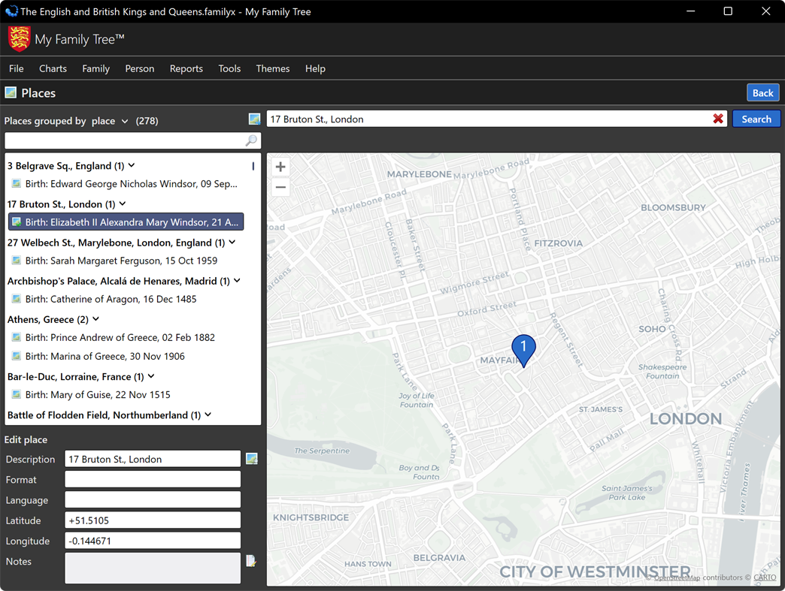Collapse the 17 Bruton St., London group
This screenshot has height=591, width=785.
point(123,204)
